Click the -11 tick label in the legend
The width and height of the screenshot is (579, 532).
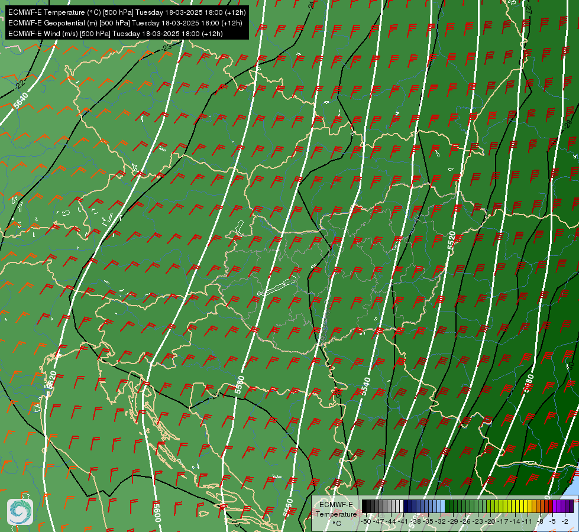pos(528,521)
